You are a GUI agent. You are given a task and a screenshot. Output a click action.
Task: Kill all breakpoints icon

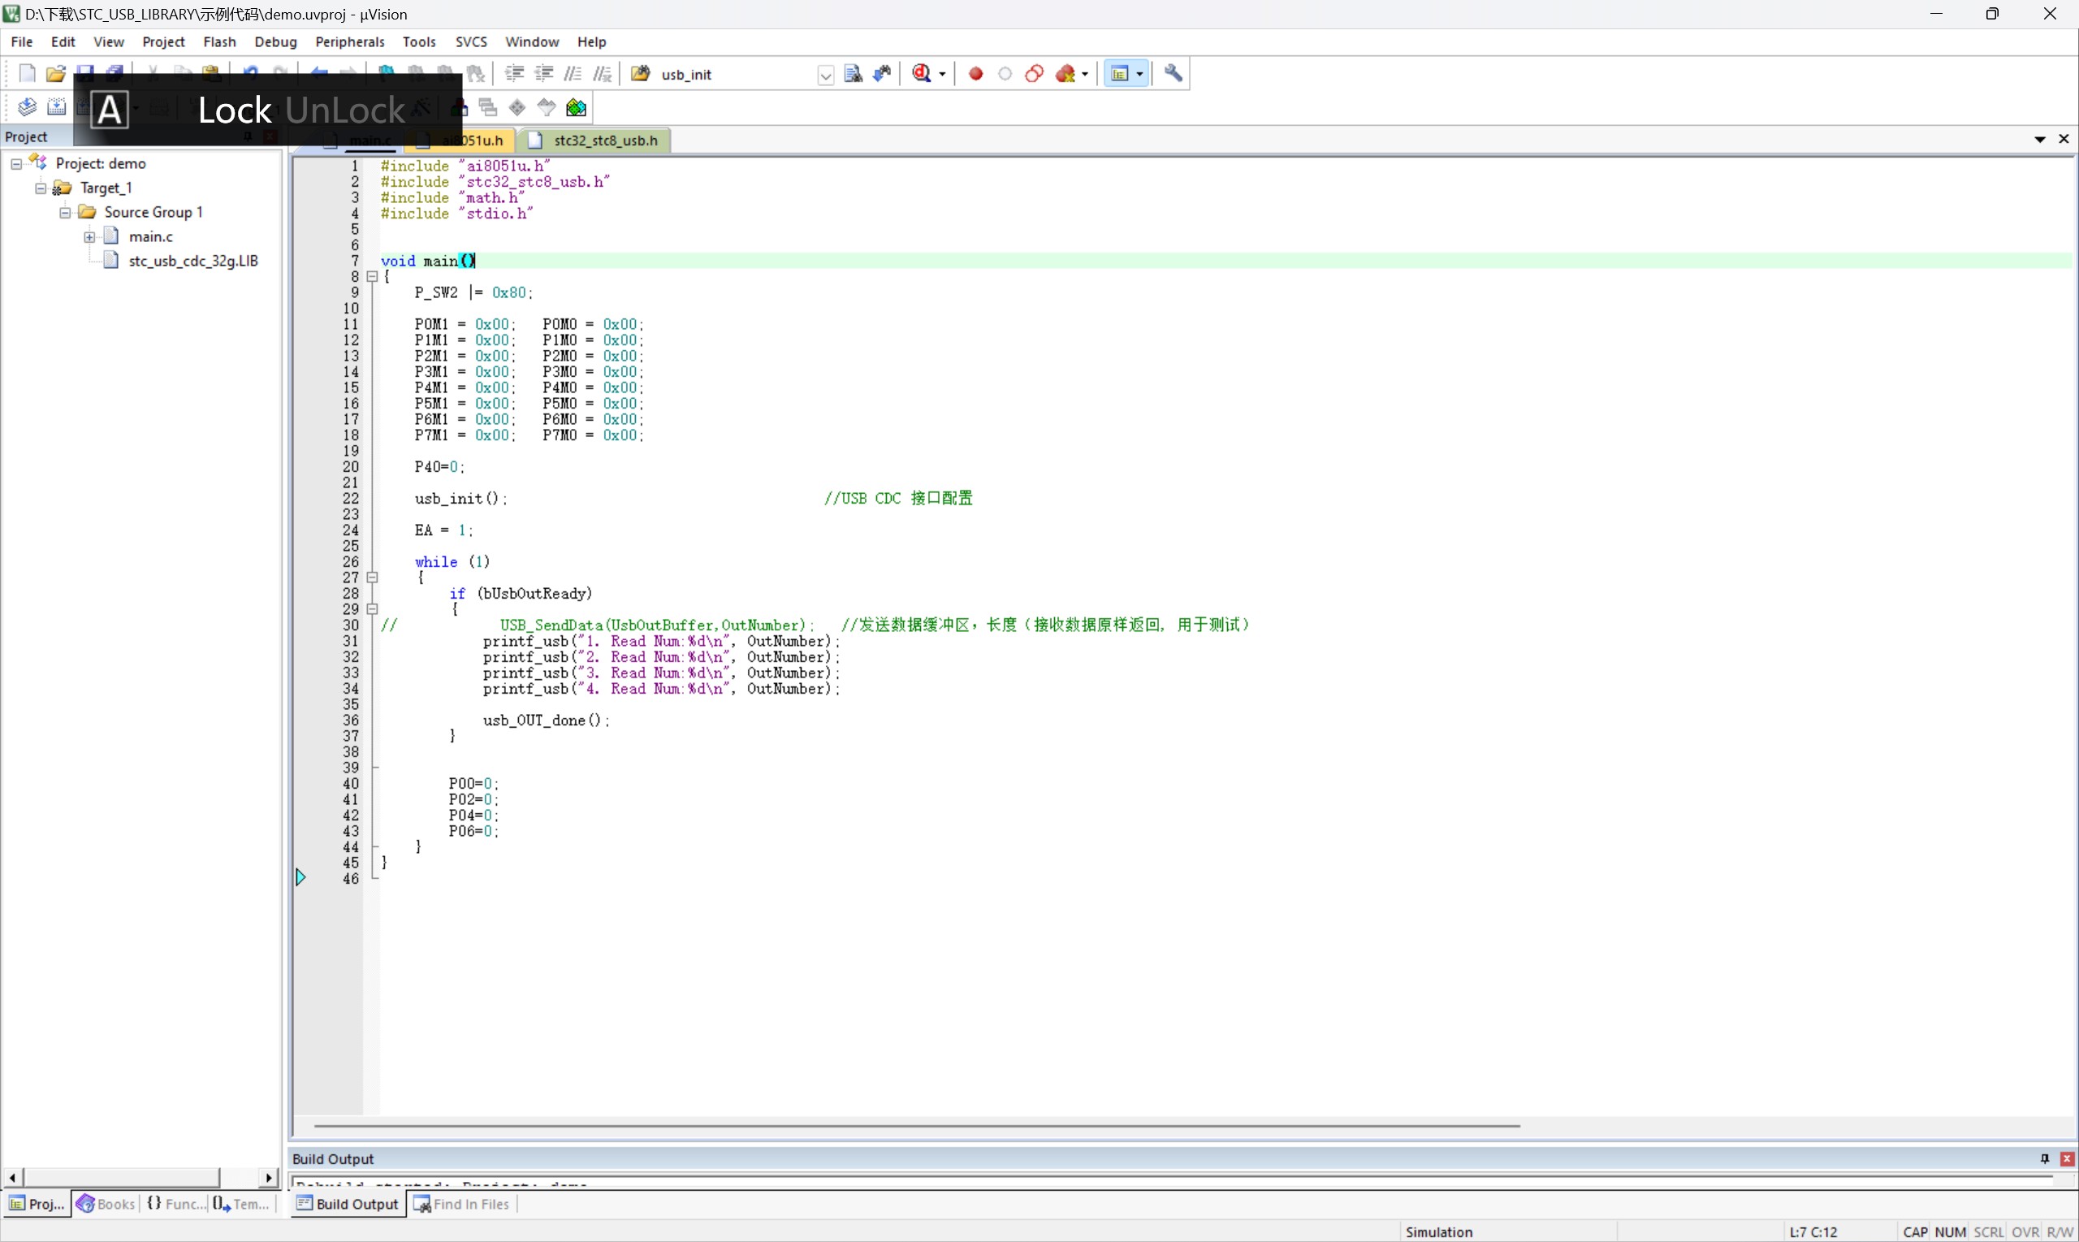[1065, 74]
